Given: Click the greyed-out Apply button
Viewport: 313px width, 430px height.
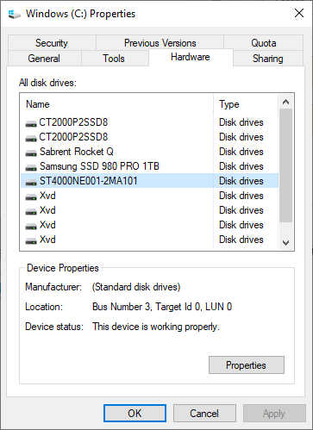Looking at the screenshot, I should click(x=274, y=414).
